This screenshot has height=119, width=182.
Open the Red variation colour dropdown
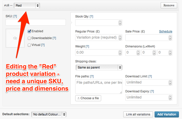[27, 5]
